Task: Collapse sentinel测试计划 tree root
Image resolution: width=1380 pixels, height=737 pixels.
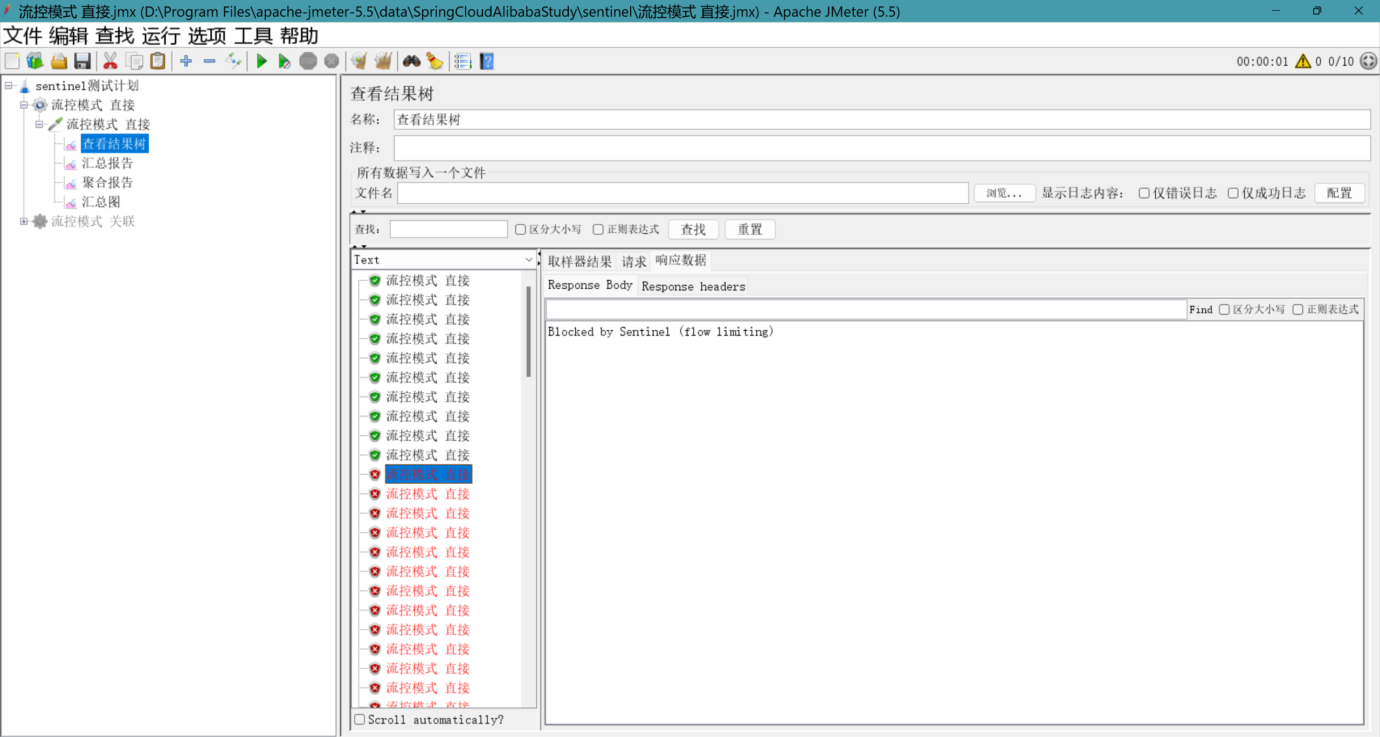Action: (9, 86)
